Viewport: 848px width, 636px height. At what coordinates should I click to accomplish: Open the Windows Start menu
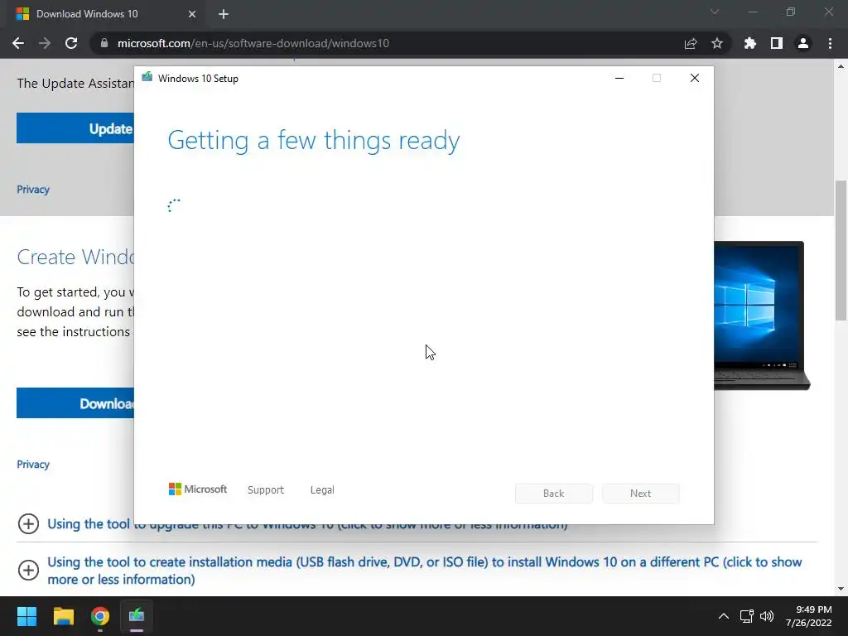[26, 616]
